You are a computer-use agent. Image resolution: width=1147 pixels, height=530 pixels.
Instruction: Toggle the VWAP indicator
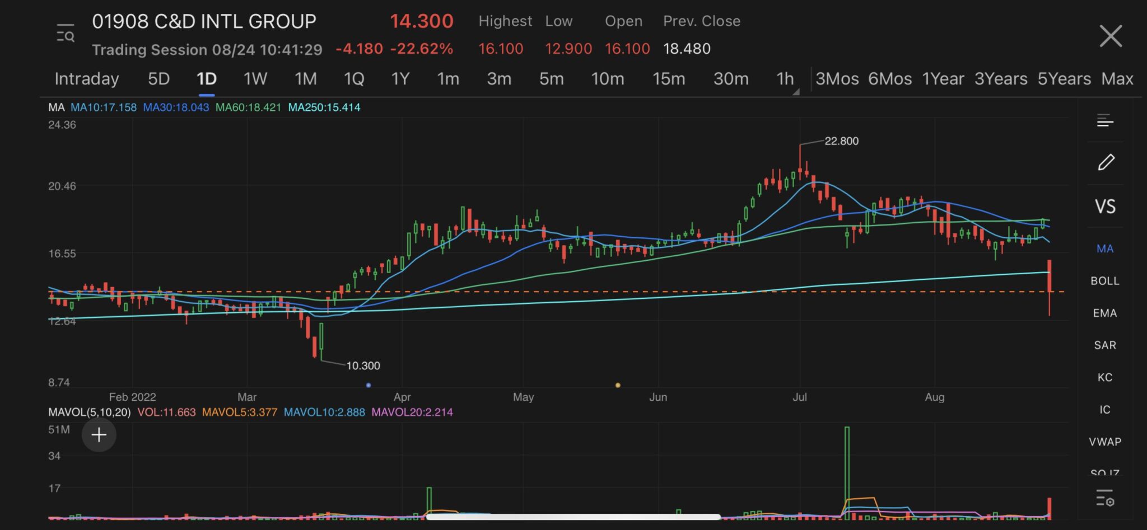click(x=1105, y=442)
